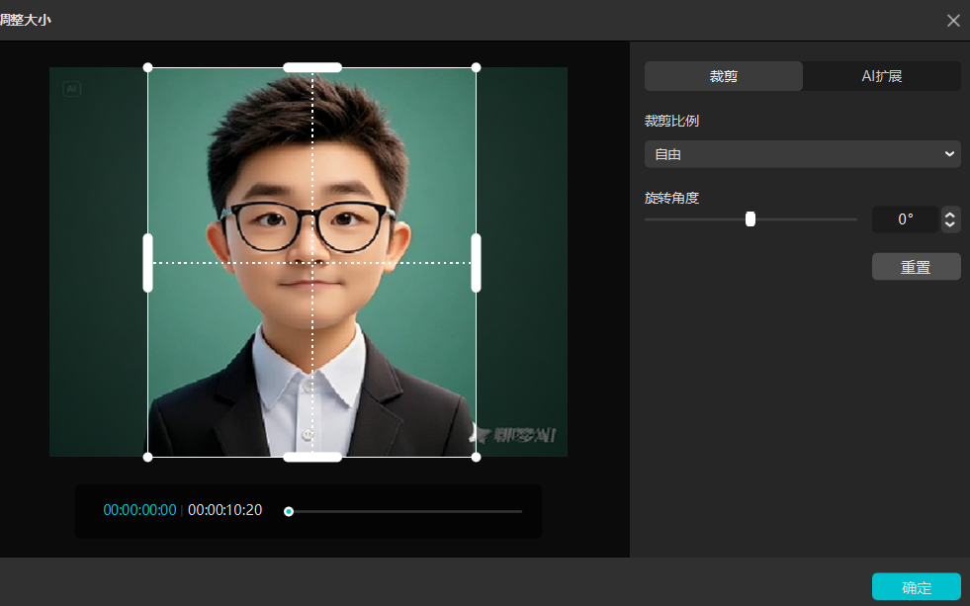Decrease rotation angle with the down arrow

coord(950,225)
